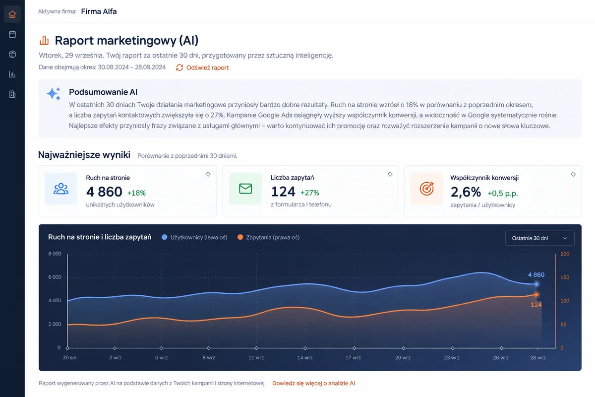Click the orange 124 endpoint on the chart
This screenshot has width=595, height=397.
[x=536, y=295]
